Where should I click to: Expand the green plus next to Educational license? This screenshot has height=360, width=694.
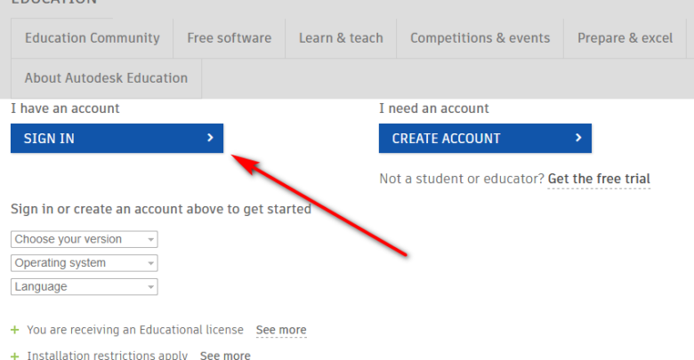[x=14, y=330]
